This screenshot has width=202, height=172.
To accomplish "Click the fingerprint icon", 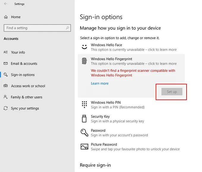I will [x=84, y=61].
